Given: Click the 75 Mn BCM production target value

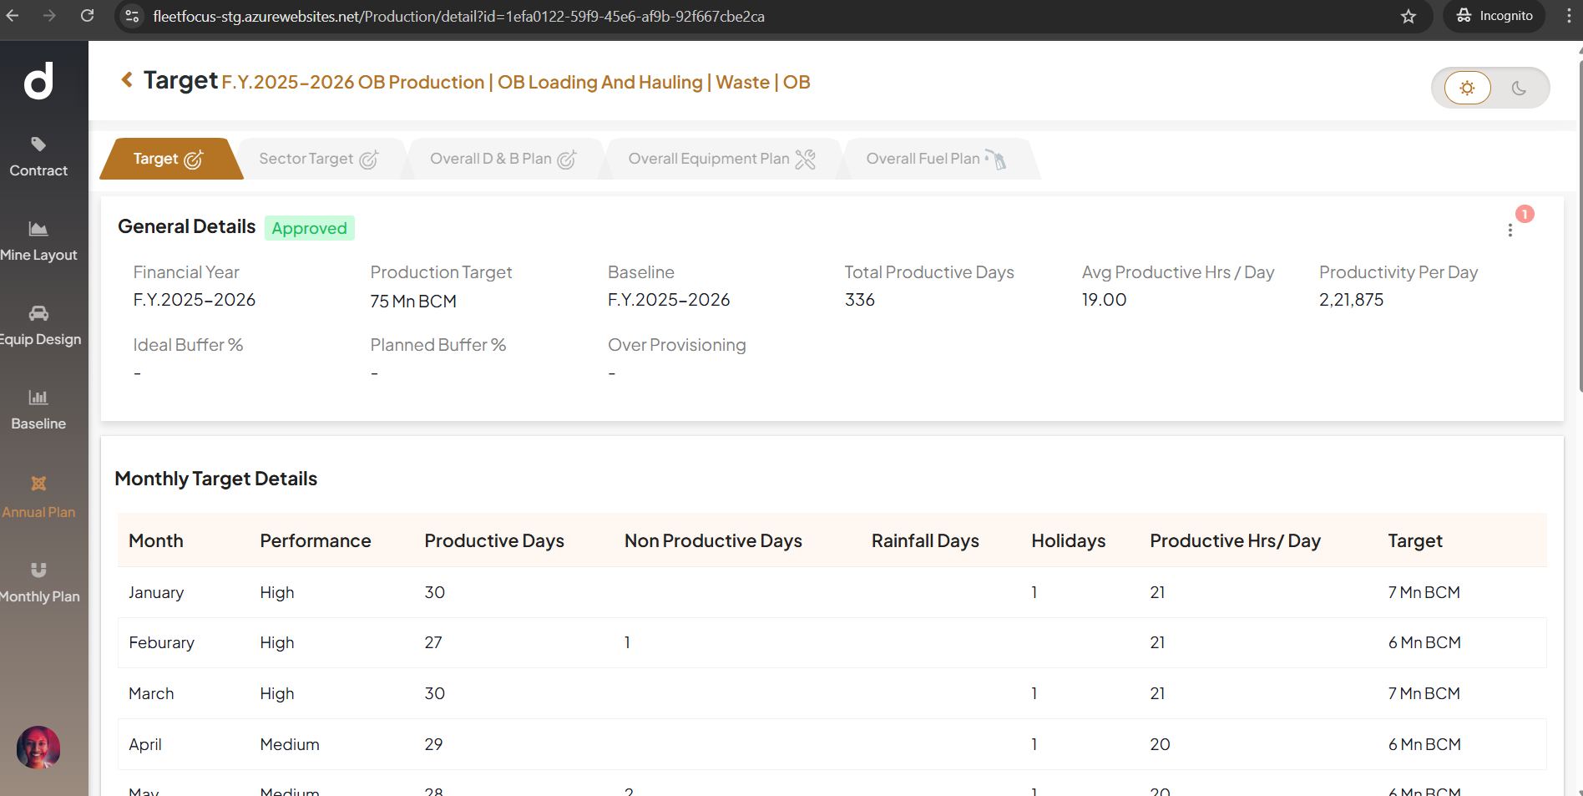Looking at the screenshot, I should (413, 301).
